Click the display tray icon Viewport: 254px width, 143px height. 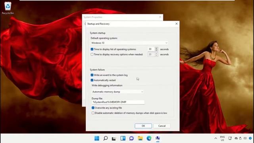point(230,138)
